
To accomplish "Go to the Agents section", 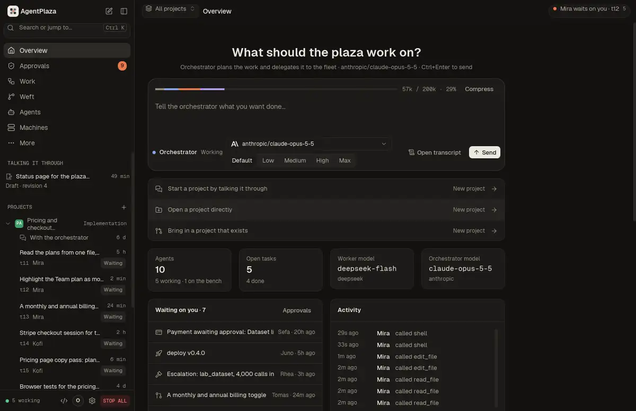I will pyautogui.click(x=67, y=112).
